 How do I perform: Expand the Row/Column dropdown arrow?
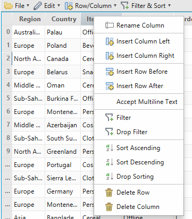pos(115,5)
